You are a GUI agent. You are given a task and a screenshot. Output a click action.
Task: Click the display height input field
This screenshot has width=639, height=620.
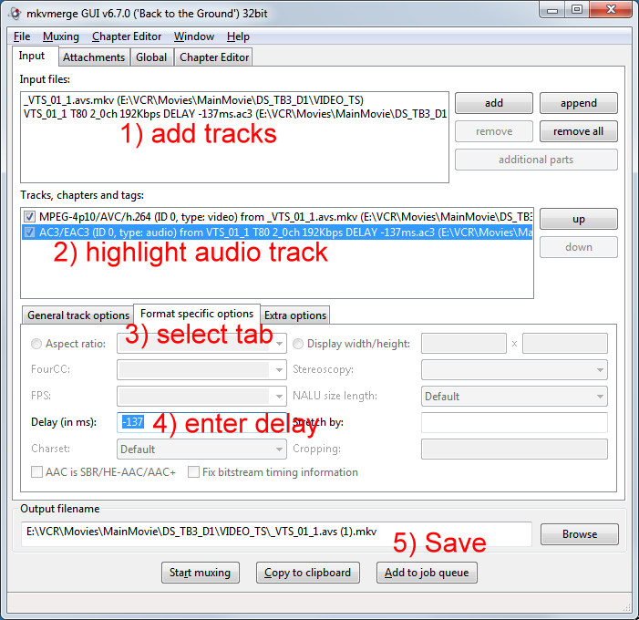tap(565, 344)
